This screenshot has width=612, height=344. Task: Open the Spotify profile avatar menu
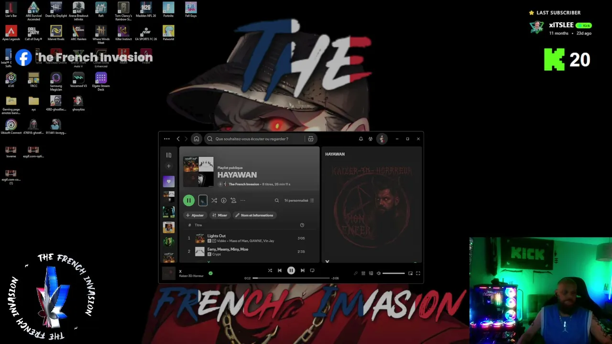(x=382, y=139)
